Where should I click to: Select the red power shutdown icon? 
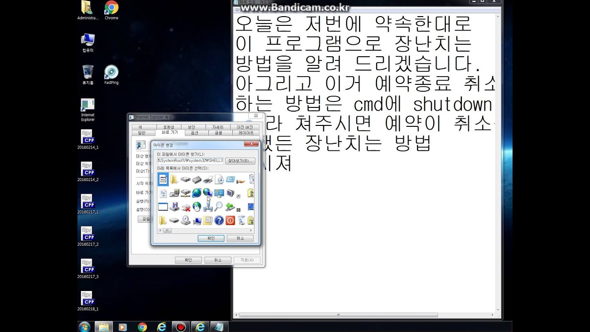pyautogui.click(x=230, y=220)
